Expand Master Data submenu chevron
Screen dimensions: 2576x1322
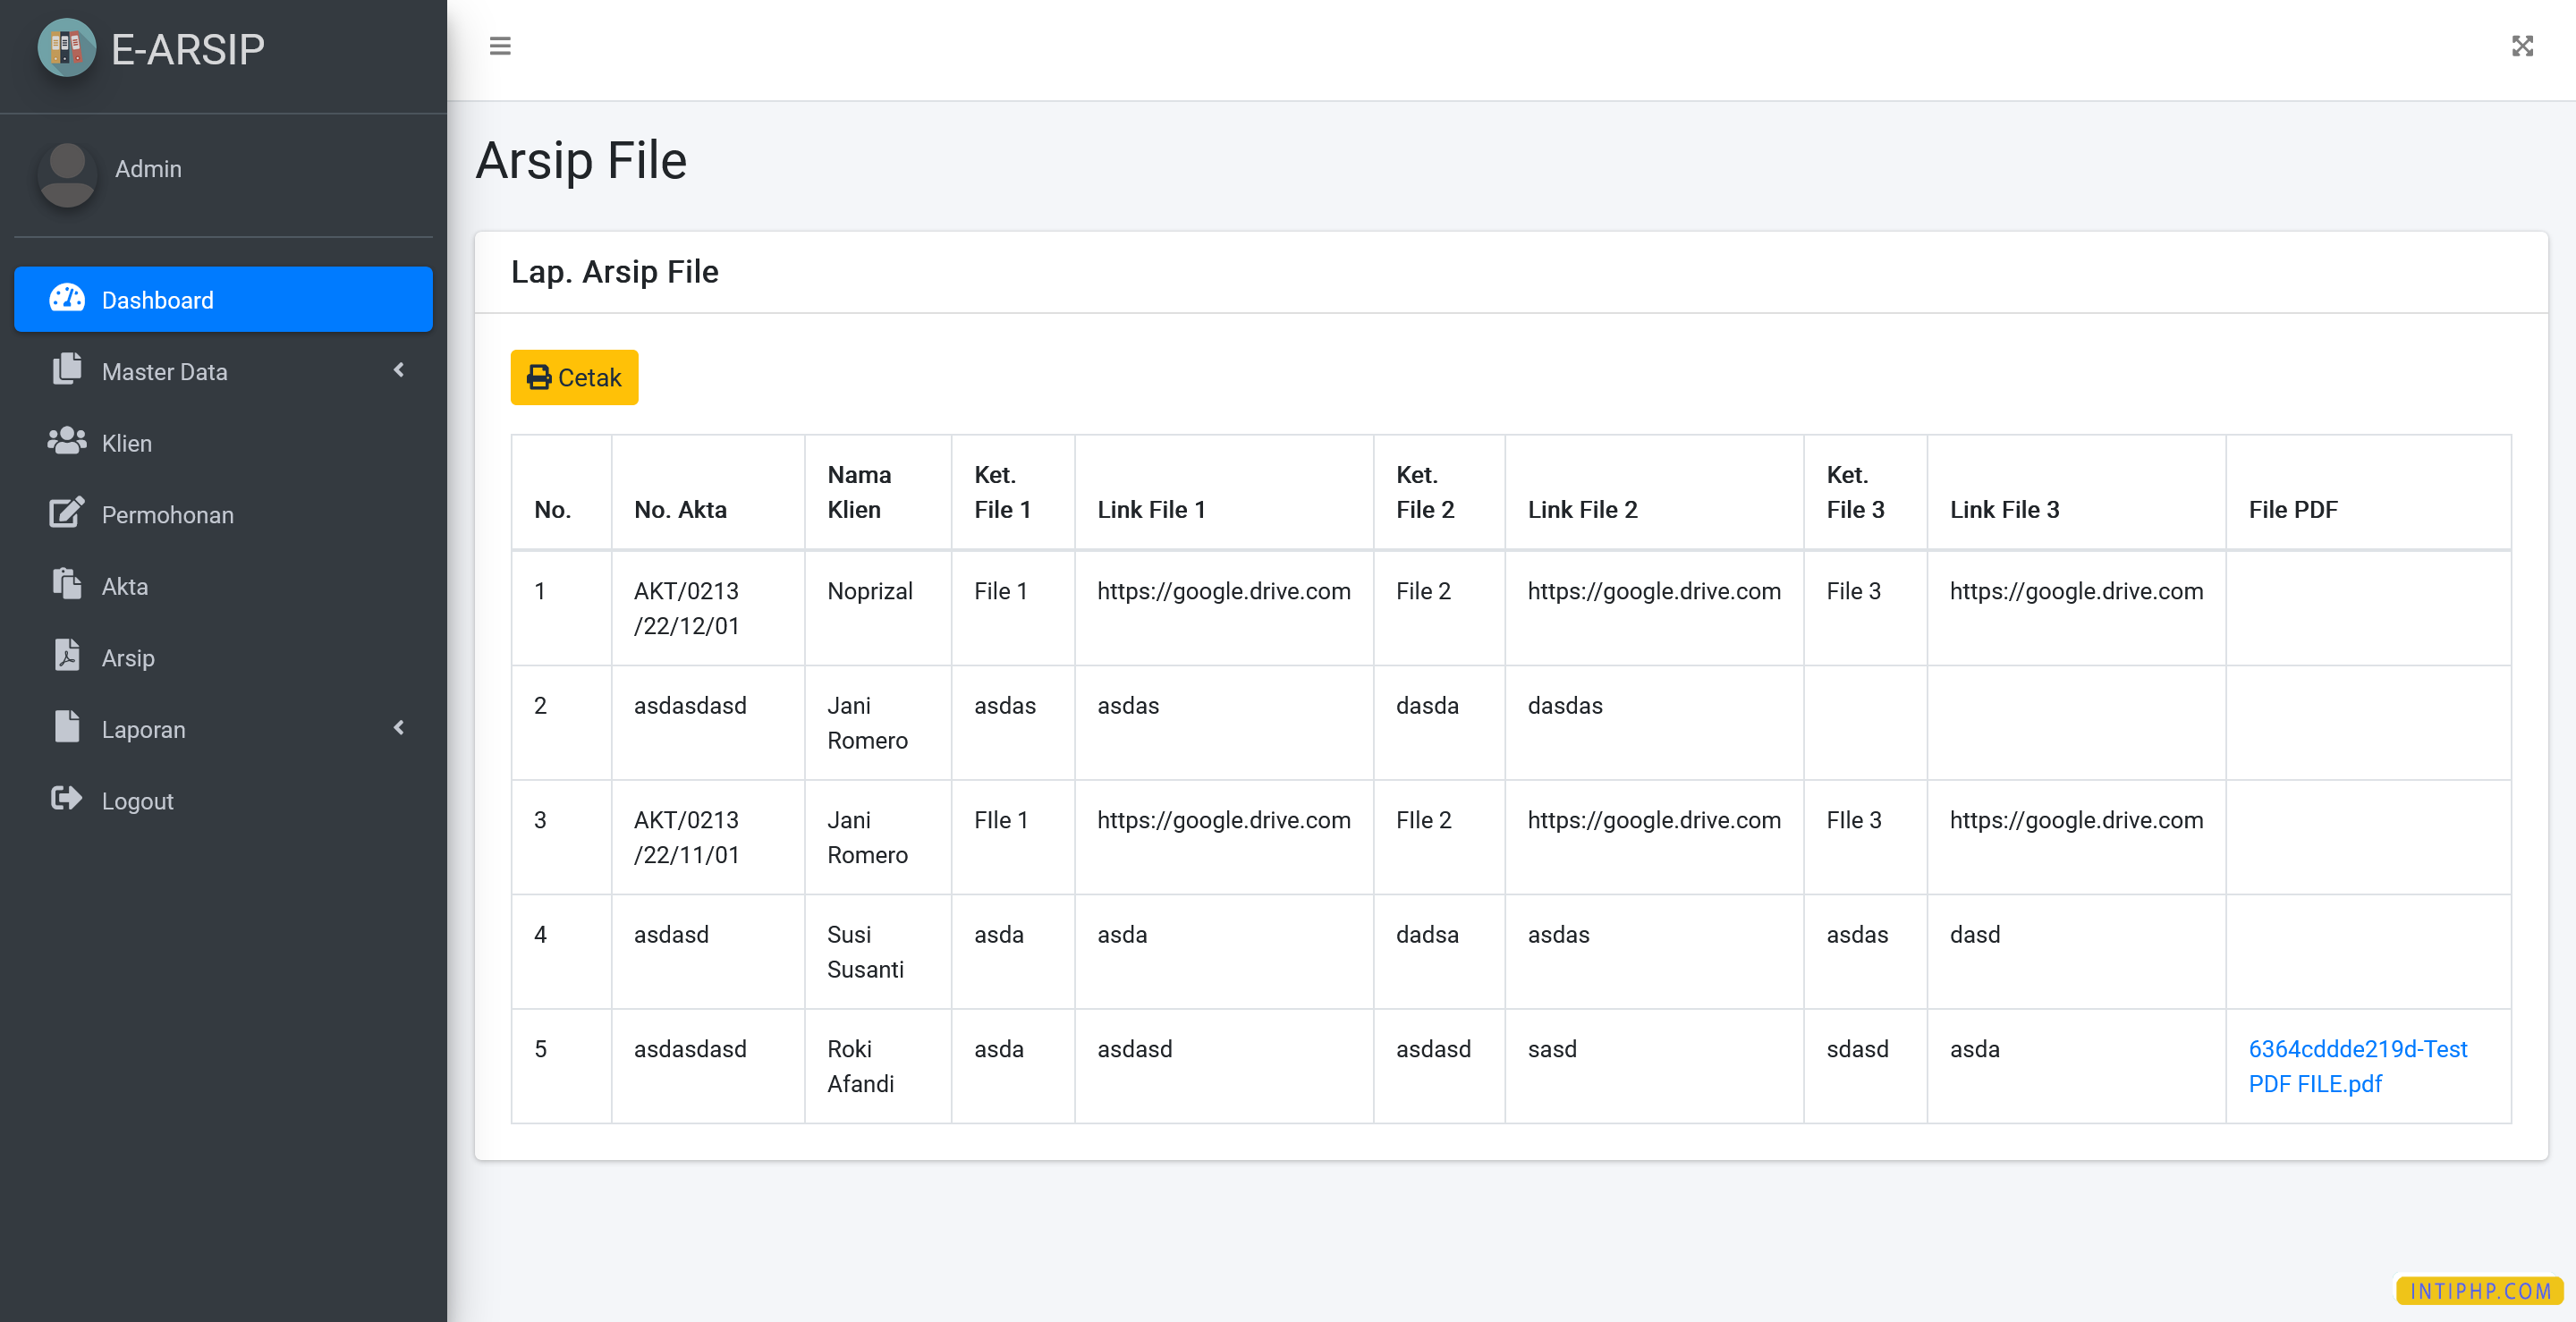pyautogui.click(x=399, y=370)
